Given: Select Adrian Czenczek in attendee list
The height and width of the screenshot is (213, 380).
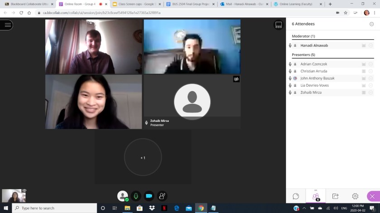Looking at the screenshot, I should point(314,64).
